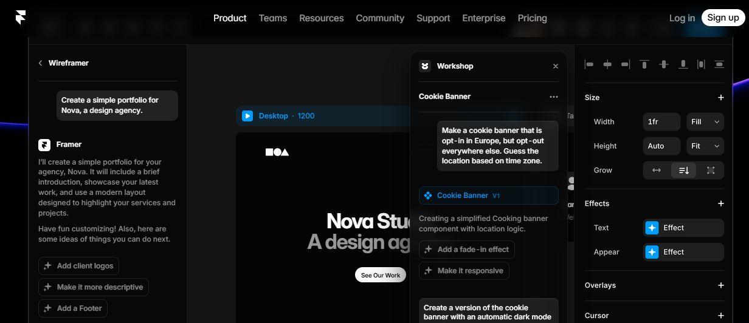The height and width of the screenshot is (323, 749).
Task: Go back using the Wireframer chevron
Action: pos(41,63)
